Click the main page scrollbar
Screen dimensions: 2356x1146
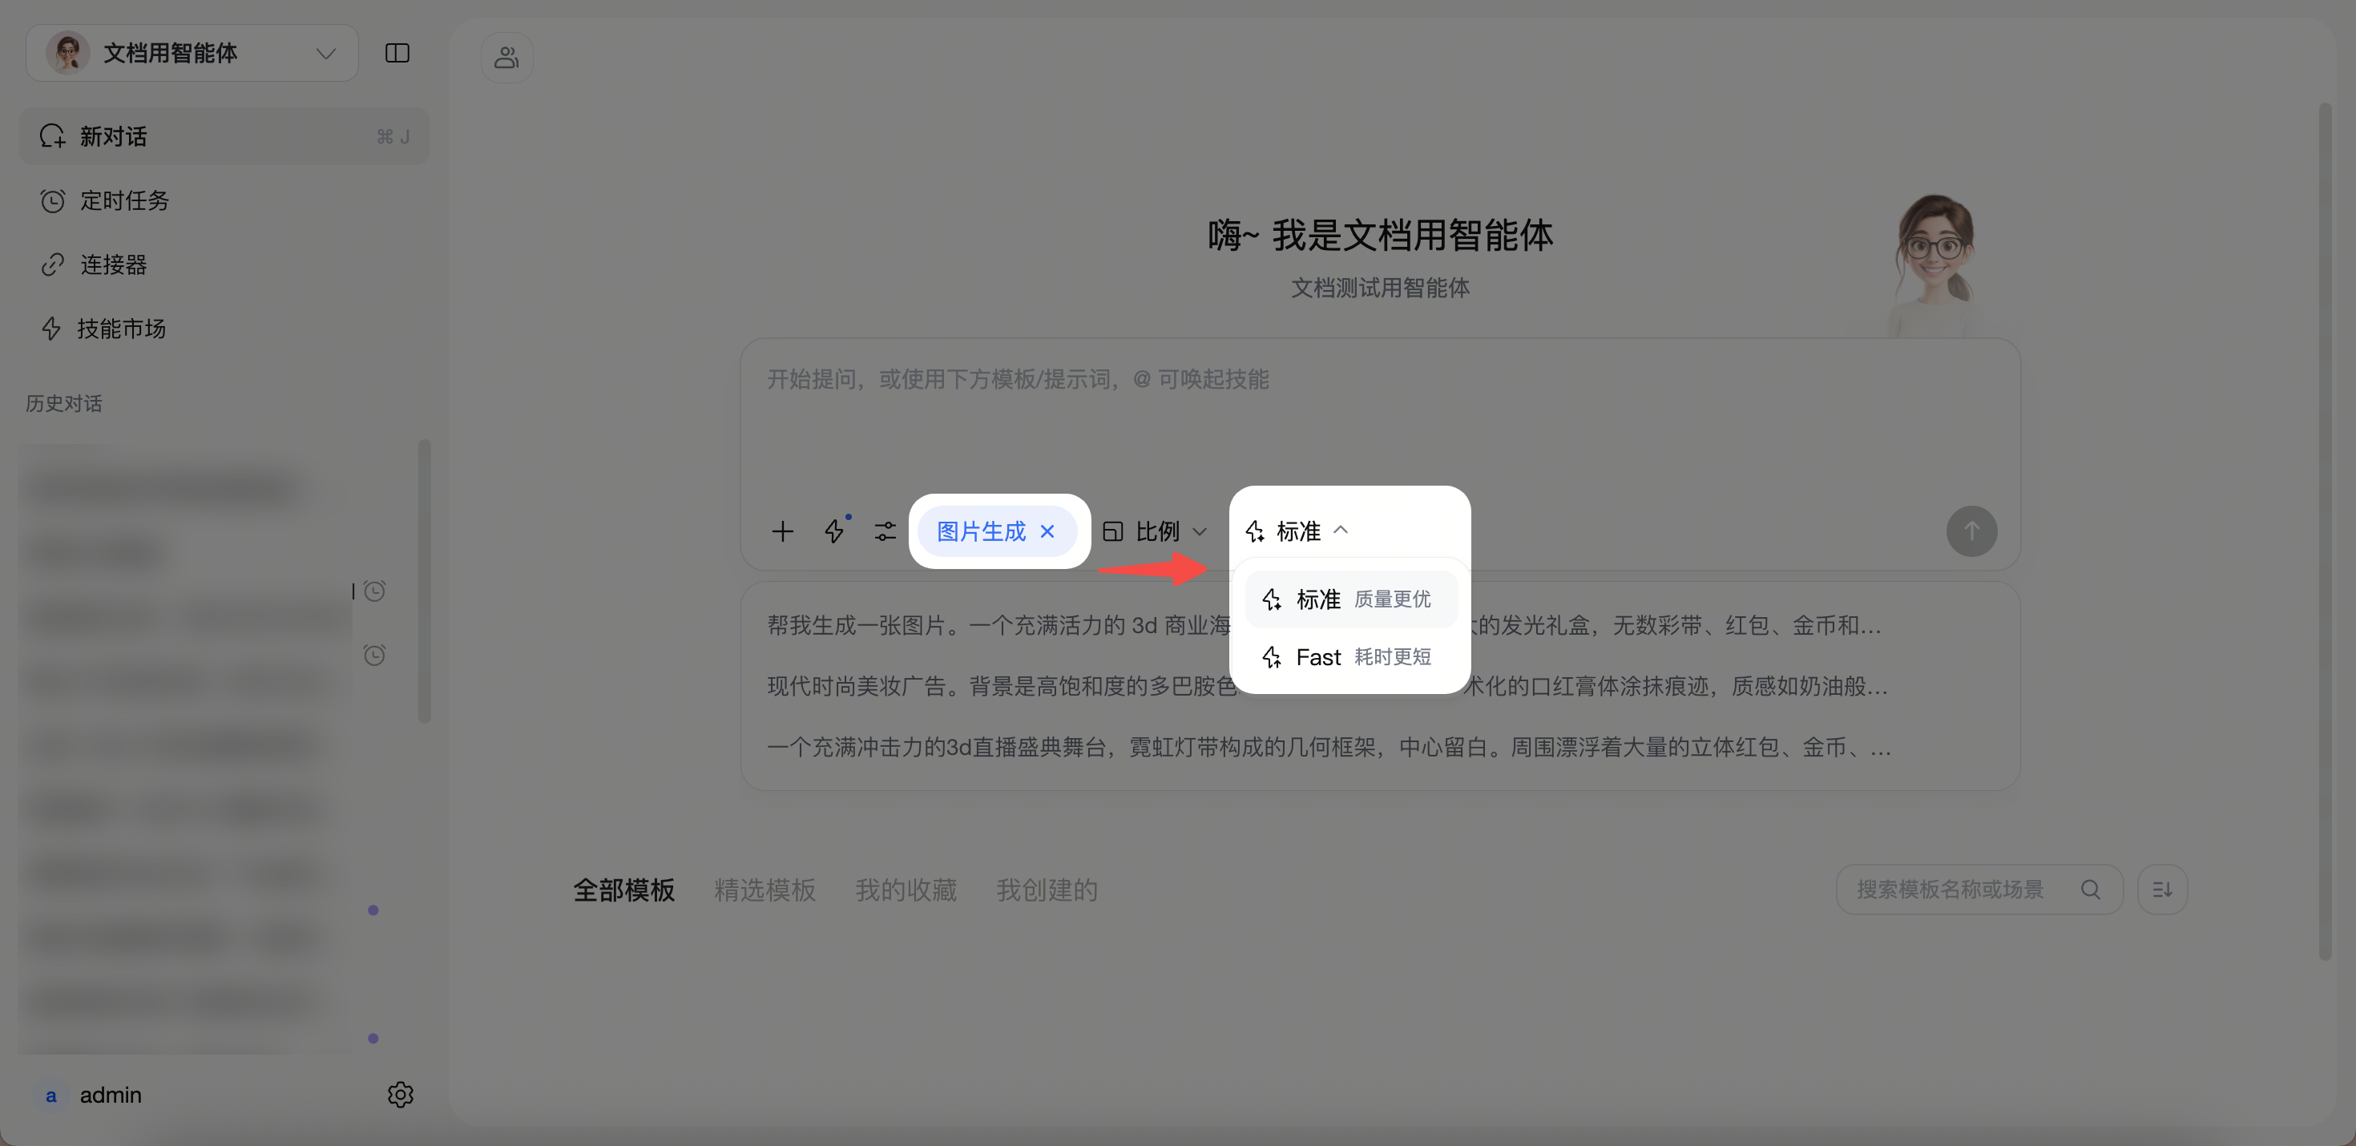click(x=2325, y=531)
